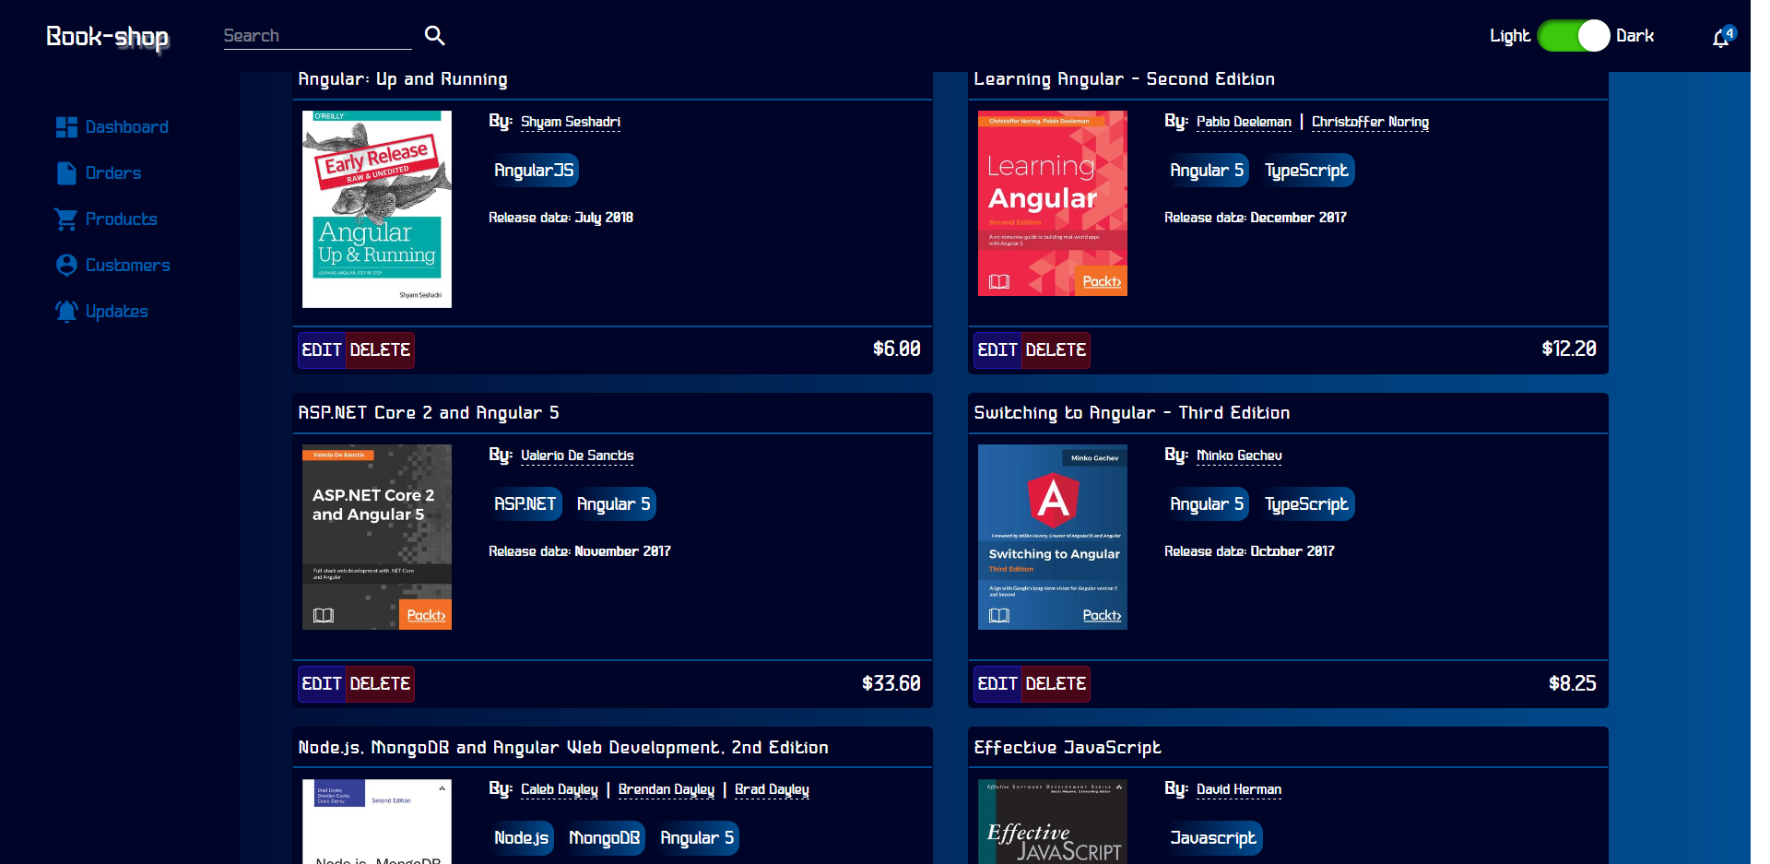This screenshot has width=1770, height=864.
Task: Click 'Release date: November 2017' text
Action: click(580, 551)
